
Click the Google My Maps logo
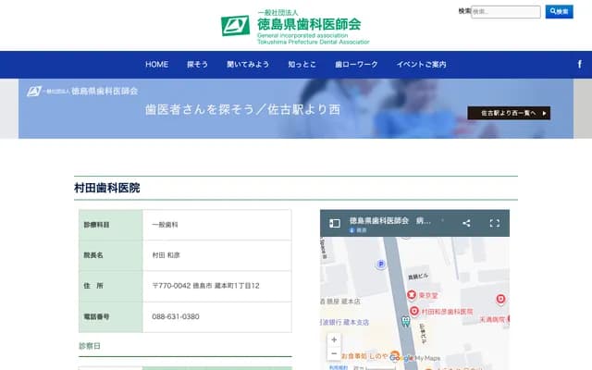pos(415,358)
